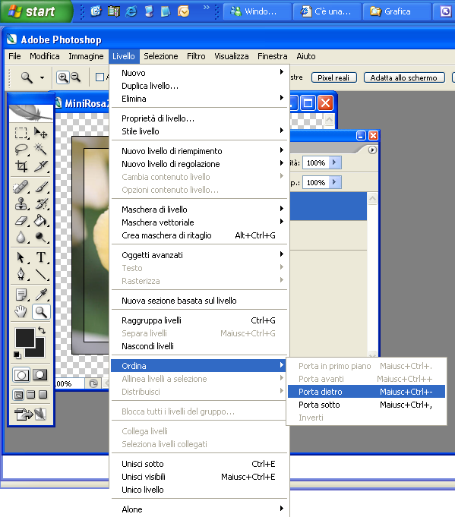The width and height of the screenshot is (455, 517).
Task: Switch to standard screen mode
Action: tap(19, 394)
